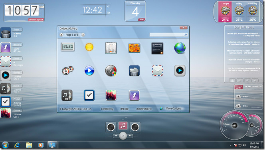Select the checkmark project gadget in gallery
Screen dimensions: 265x150
[x=89, y=95]
